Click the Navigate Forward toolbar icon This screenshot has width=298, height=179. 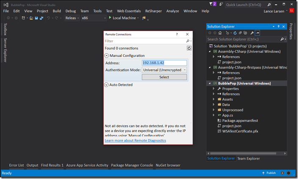pyautogui.click(x=16, y=18)
